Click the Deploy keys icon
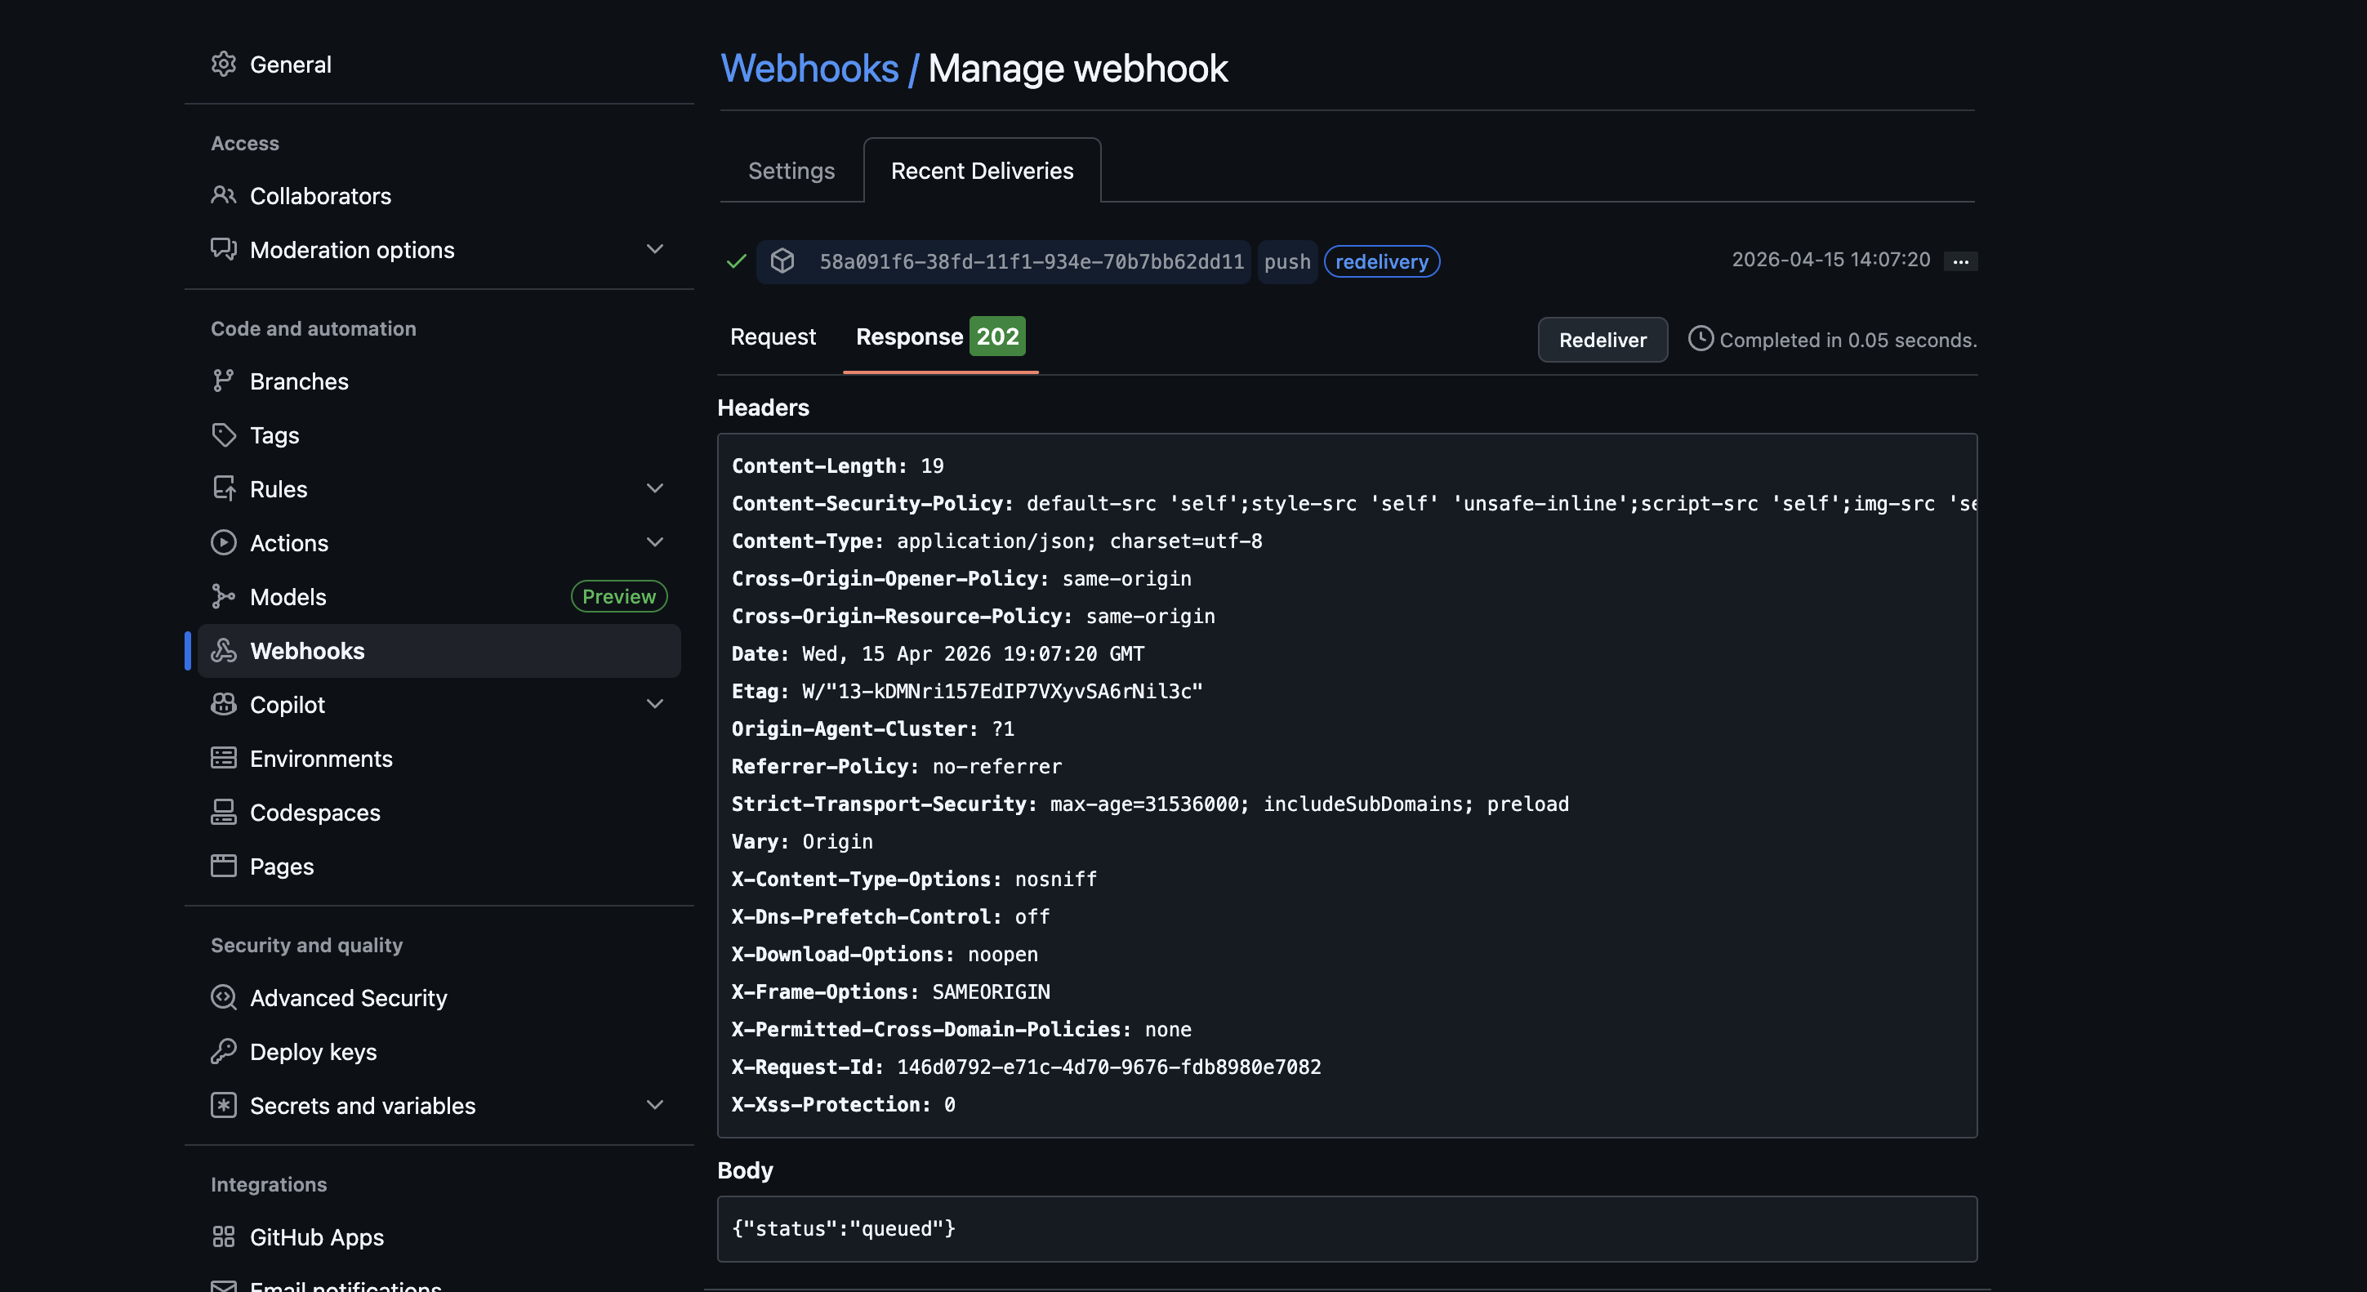This screenshot has height=1292, width=2367. pyautogui.click(x=223, y=1051)
